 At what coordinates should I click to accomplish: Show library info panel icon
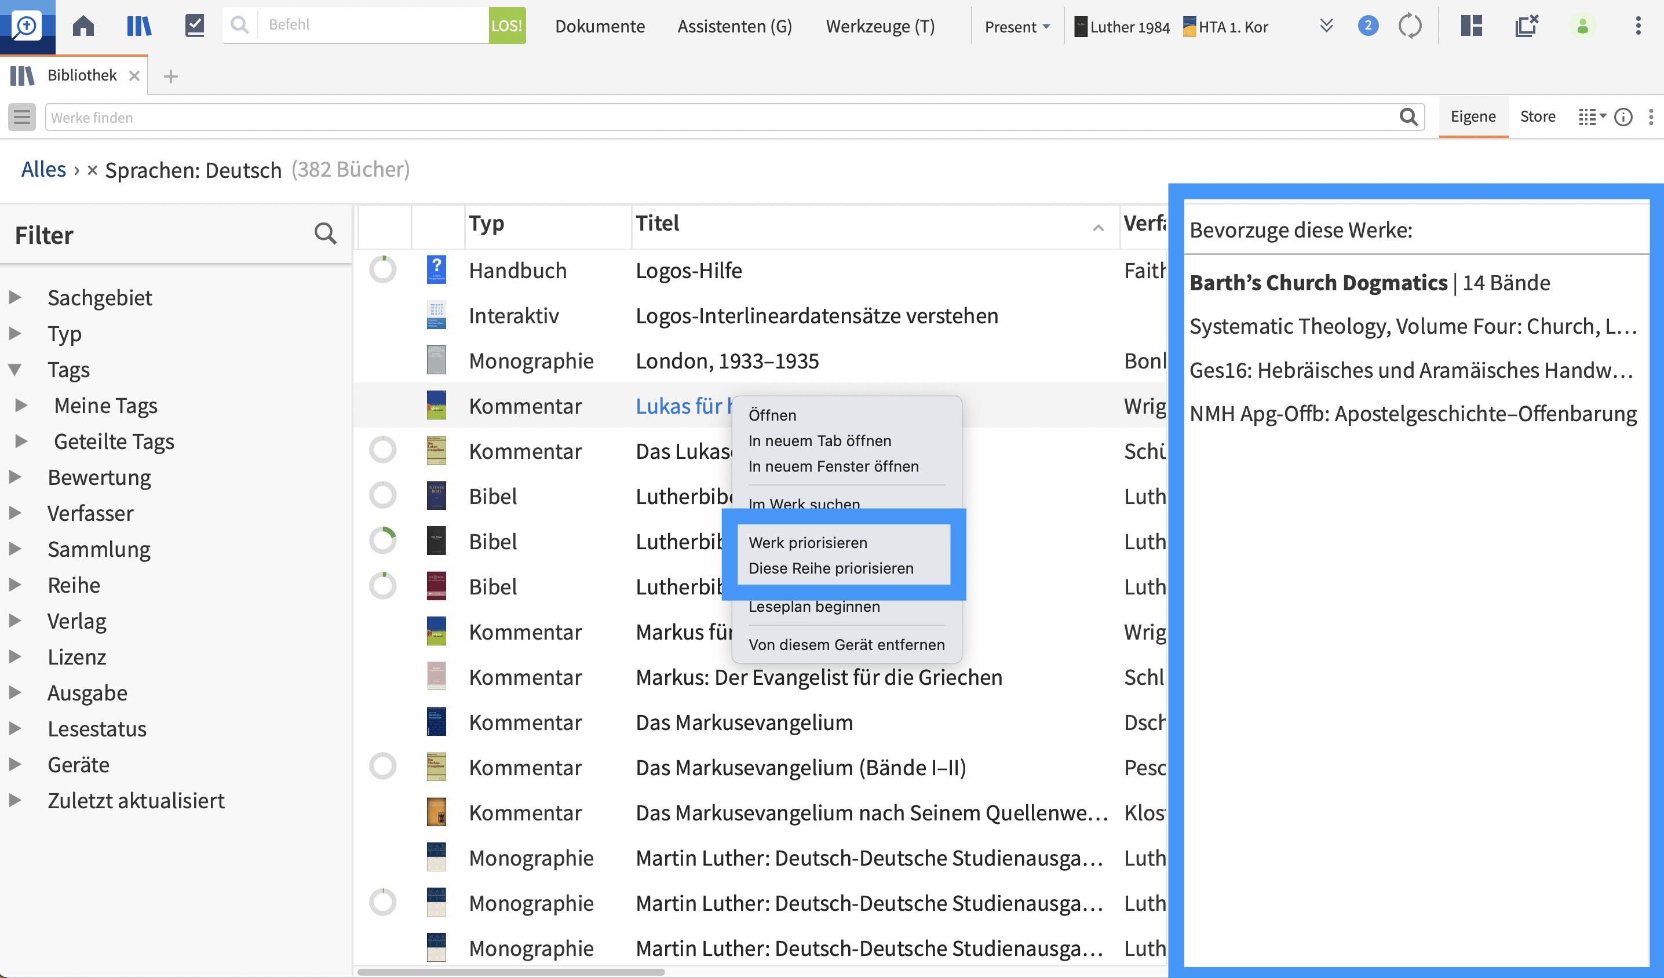click(1622, 117)
